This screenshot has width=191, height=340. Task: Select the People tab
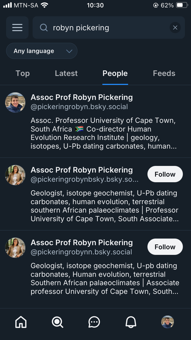[115, 73]
